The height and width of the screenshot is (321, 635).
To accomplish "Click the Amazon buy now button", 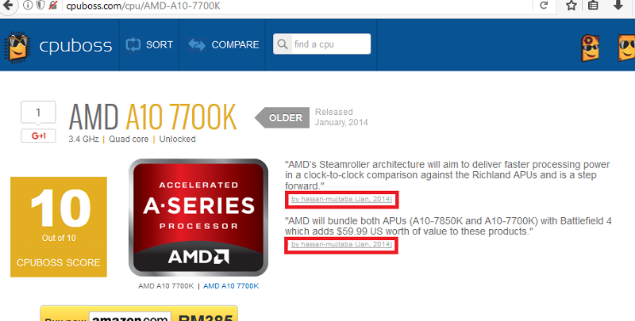I will click(139, 314).
